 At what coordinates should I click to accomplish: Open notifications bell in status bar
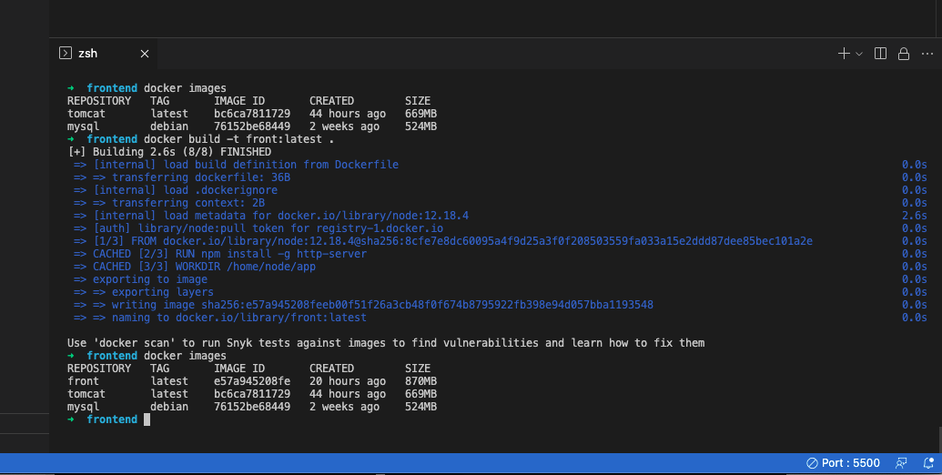click(x=928, y=462)
